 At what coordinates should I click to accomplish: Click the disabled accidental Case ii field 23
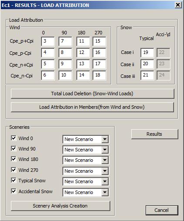[164, 64]
